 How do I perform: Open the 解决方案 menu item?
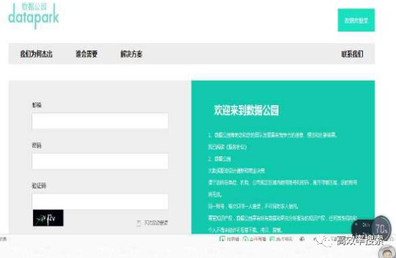132,54
